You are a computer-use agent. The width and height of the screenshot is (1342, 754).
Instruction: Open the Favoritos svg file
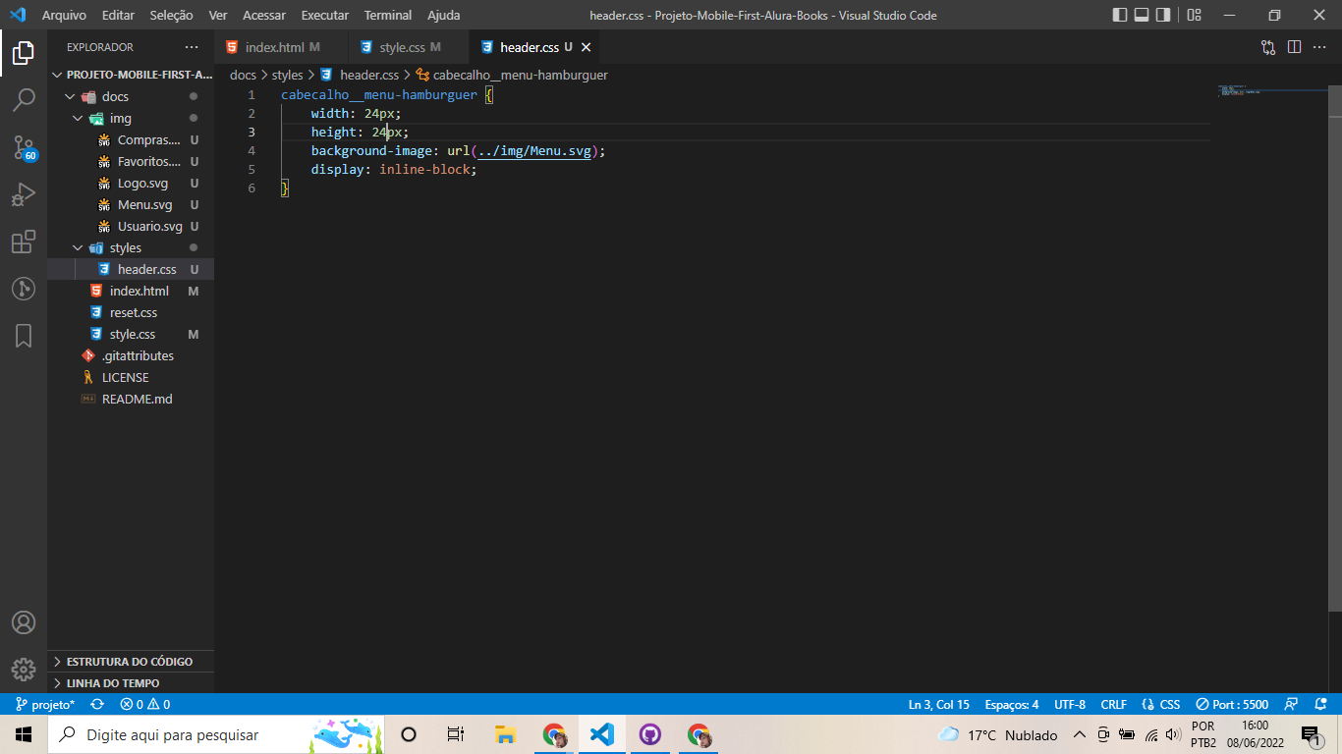click(131, 161)
